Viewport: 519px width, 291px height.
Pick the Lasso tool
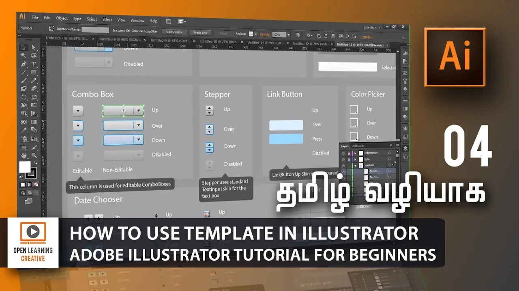pyautogui.click(x=34, y=55)
